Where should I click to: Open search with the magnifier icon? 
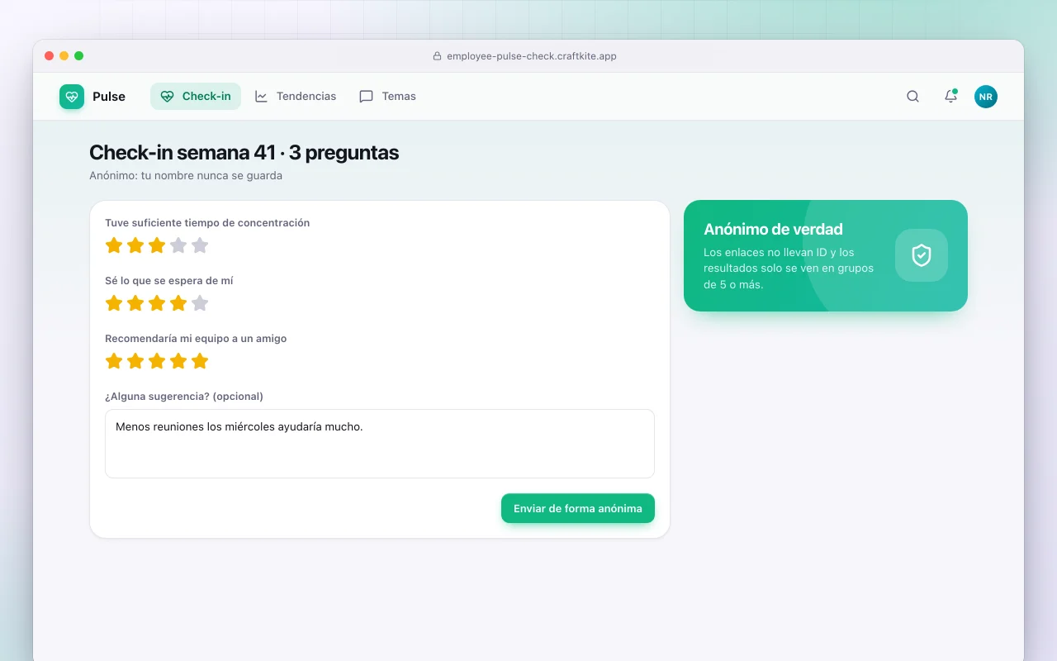(x=912, y=97)
